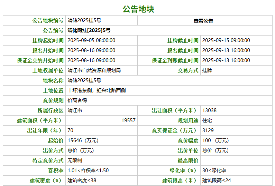This screenshot has height=186, width=275.
Task: Click the 土地权属单位 label
Action: pos(48,70)
